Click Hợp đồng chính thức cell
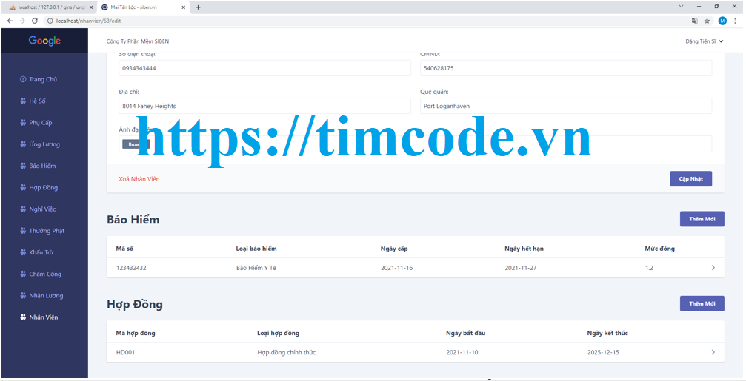 point(287,352)
